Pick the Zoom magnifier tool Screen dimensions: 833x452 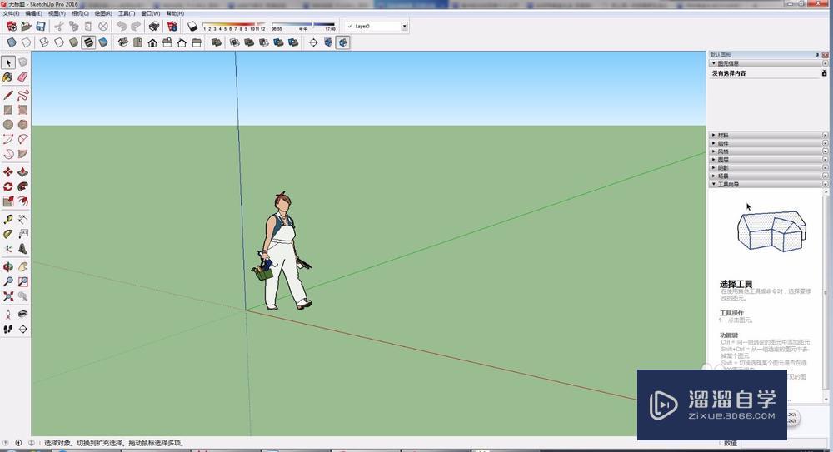coord(8,281)
